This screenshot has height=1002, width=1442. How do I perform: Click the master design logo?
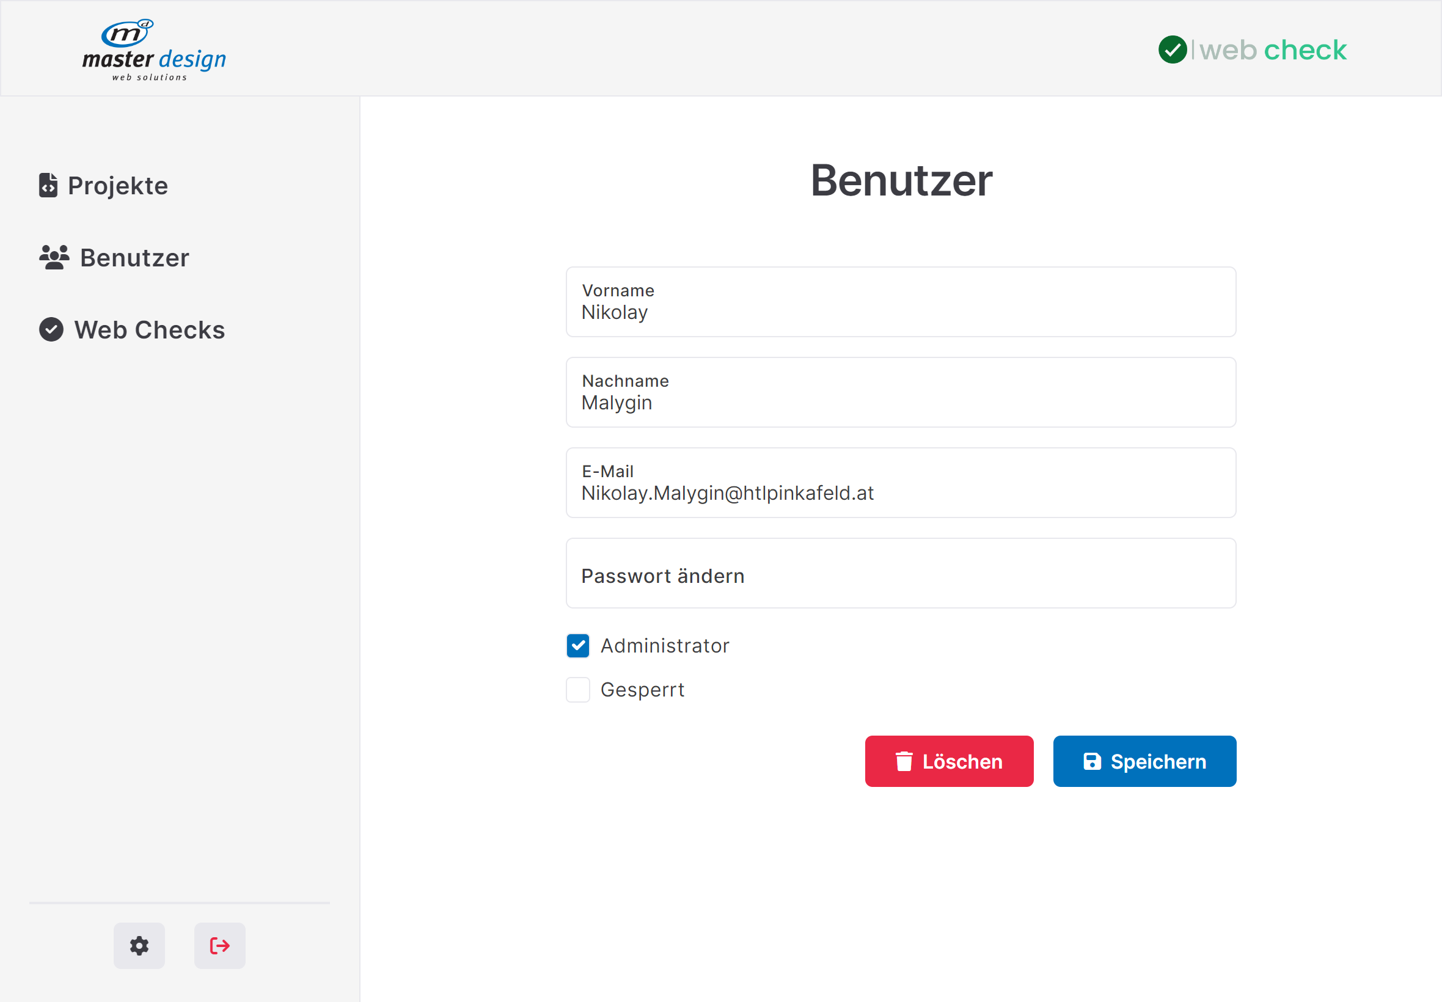154,50
